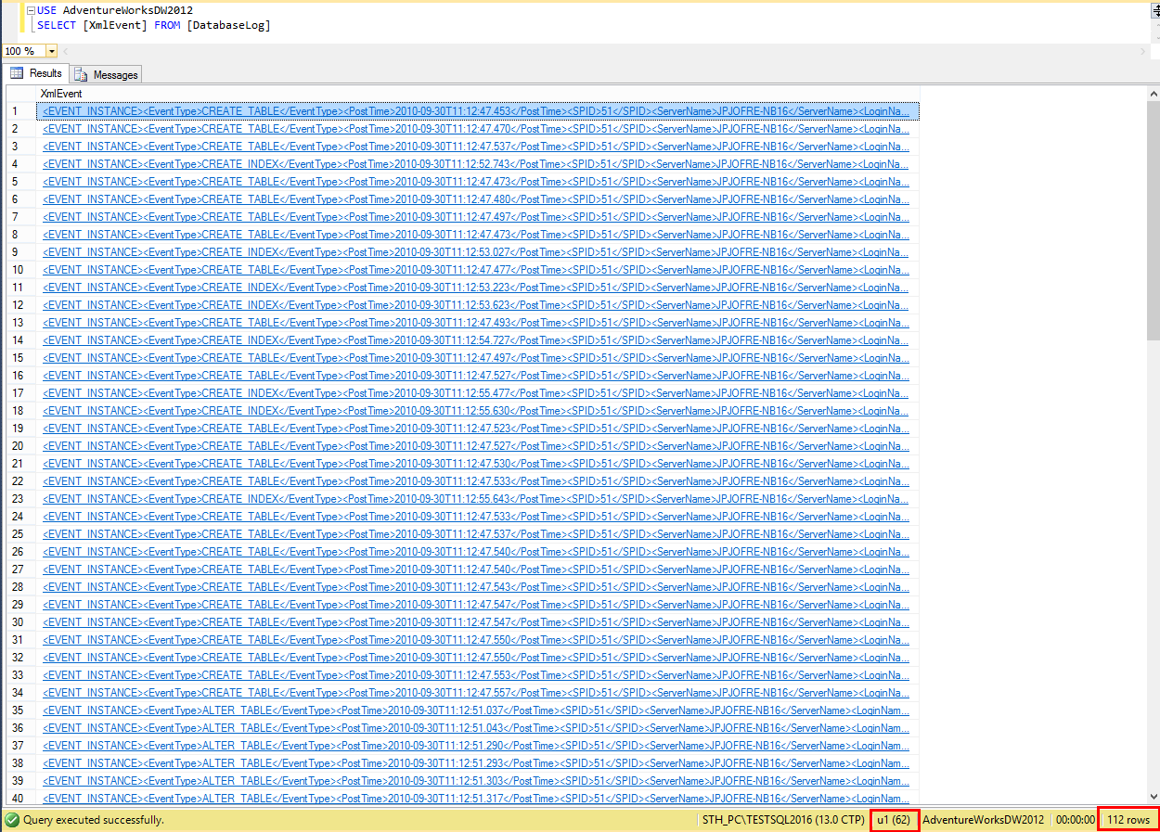Click the 112 rows count entry
The width and height of the screenshot is (1160, 832).
pos(1128,820)
